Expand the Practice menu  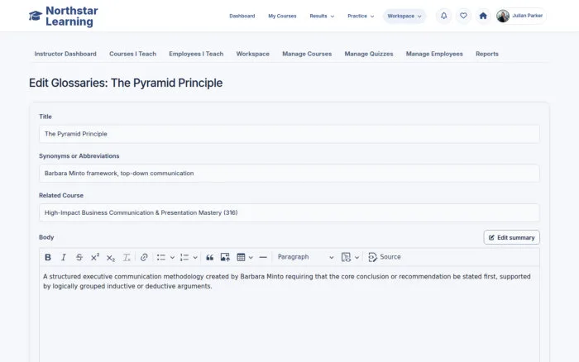[x=361, y=17]
